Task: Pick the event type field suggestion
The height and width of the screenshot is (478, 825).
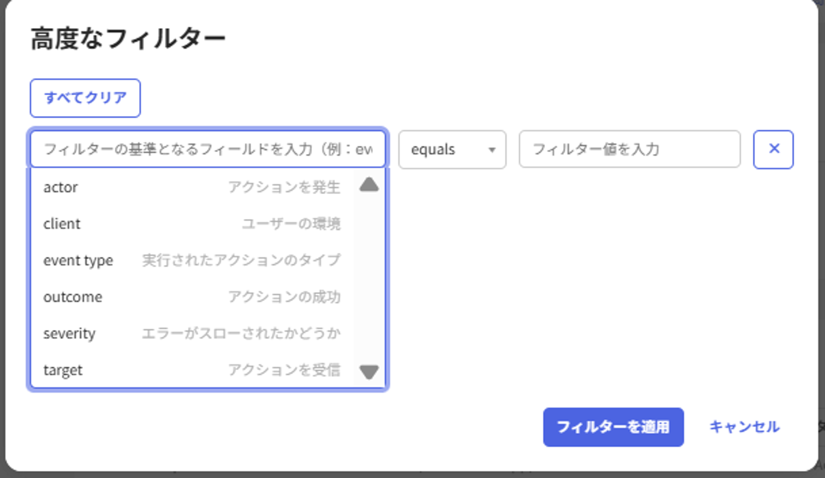Action: 78,260
